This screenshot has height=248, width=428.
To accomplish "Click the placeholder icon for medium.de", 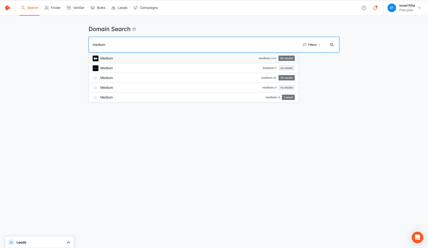I will (95, 78).
